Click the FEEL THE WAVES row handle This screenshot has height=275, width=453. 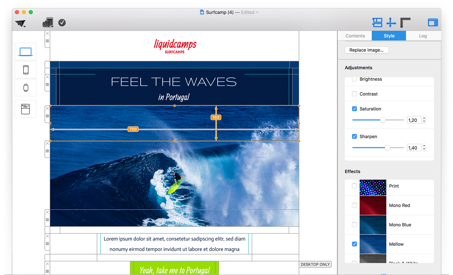pyautogui.click(x=47, y=85)
